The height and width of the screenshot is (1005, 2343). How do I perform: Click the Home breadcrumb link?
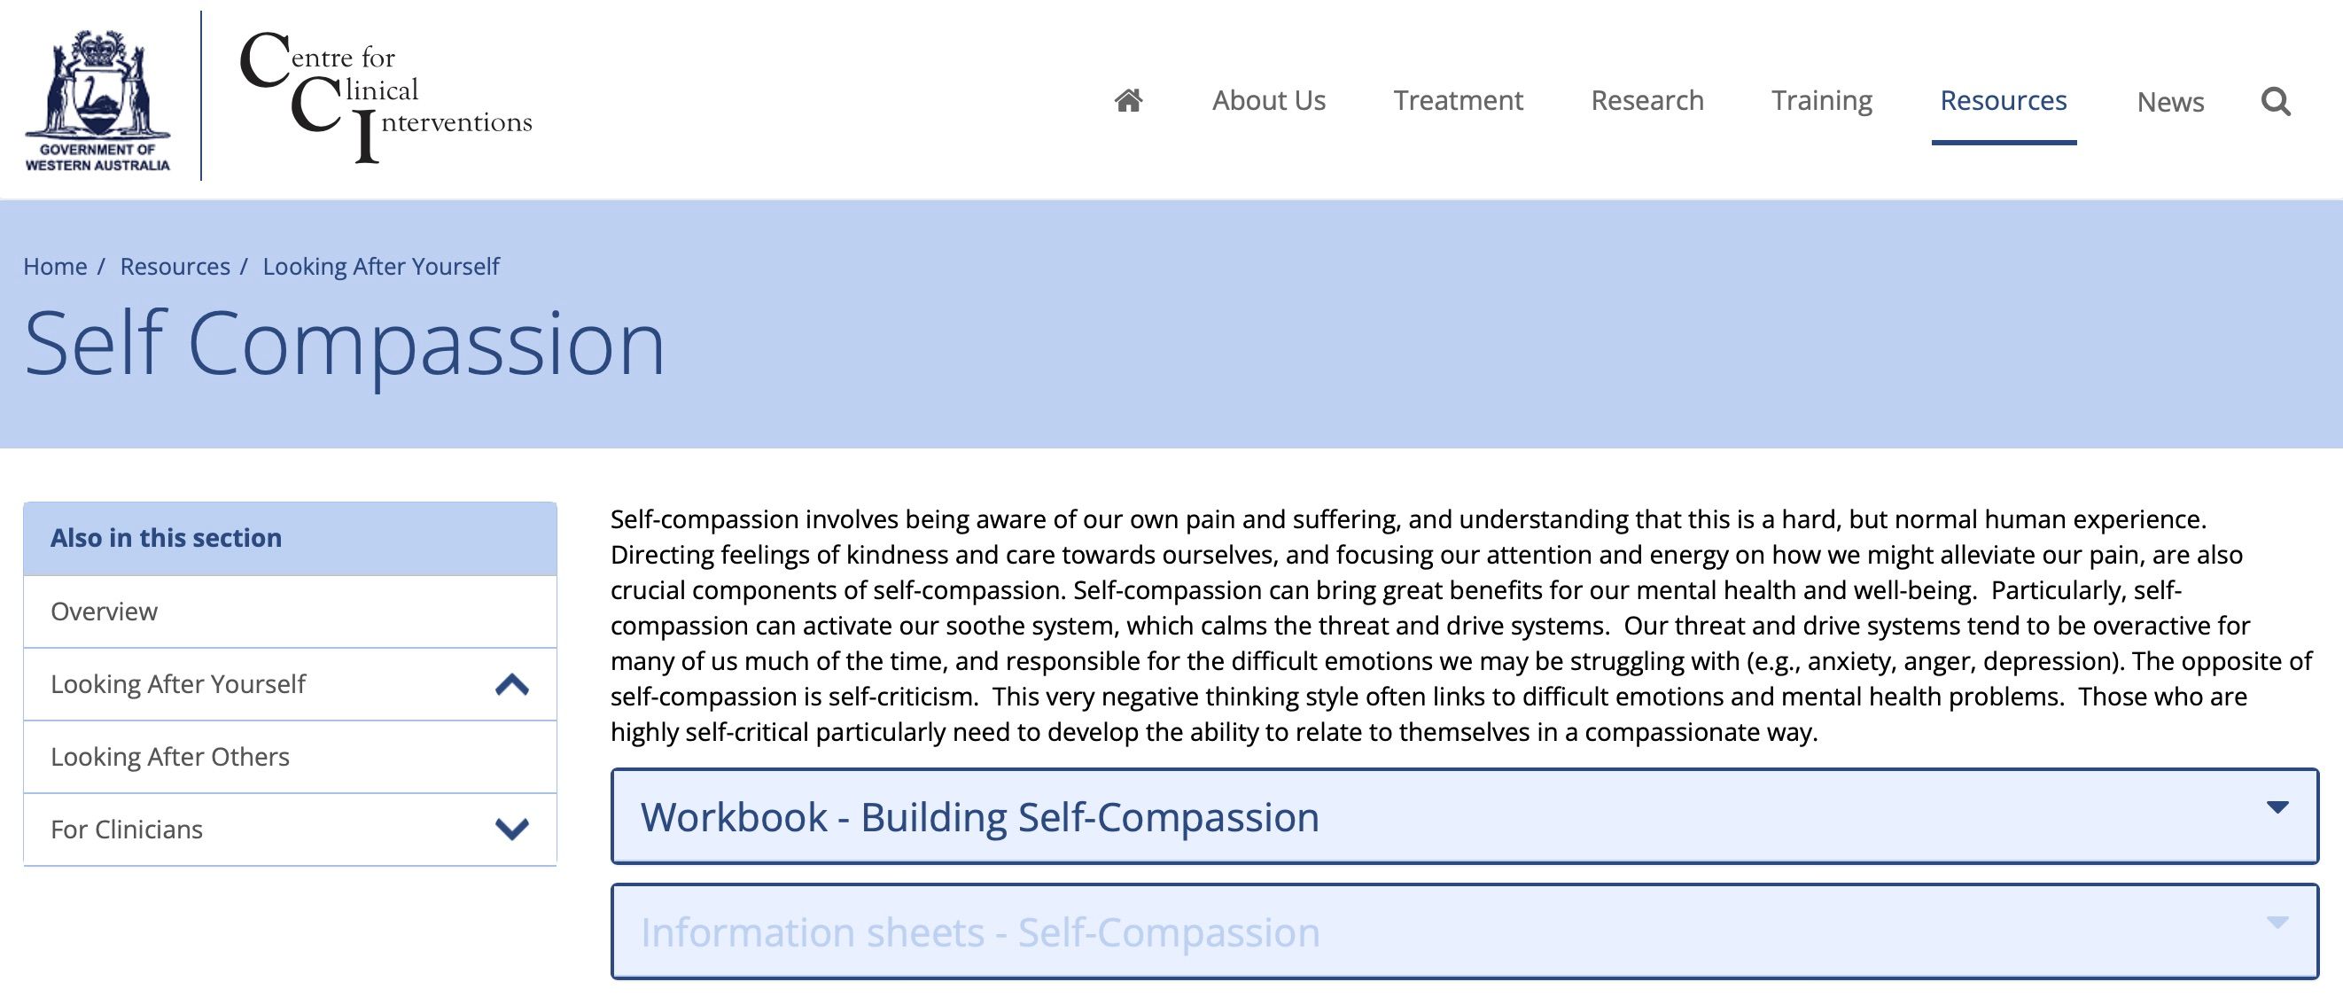(57, 266)
